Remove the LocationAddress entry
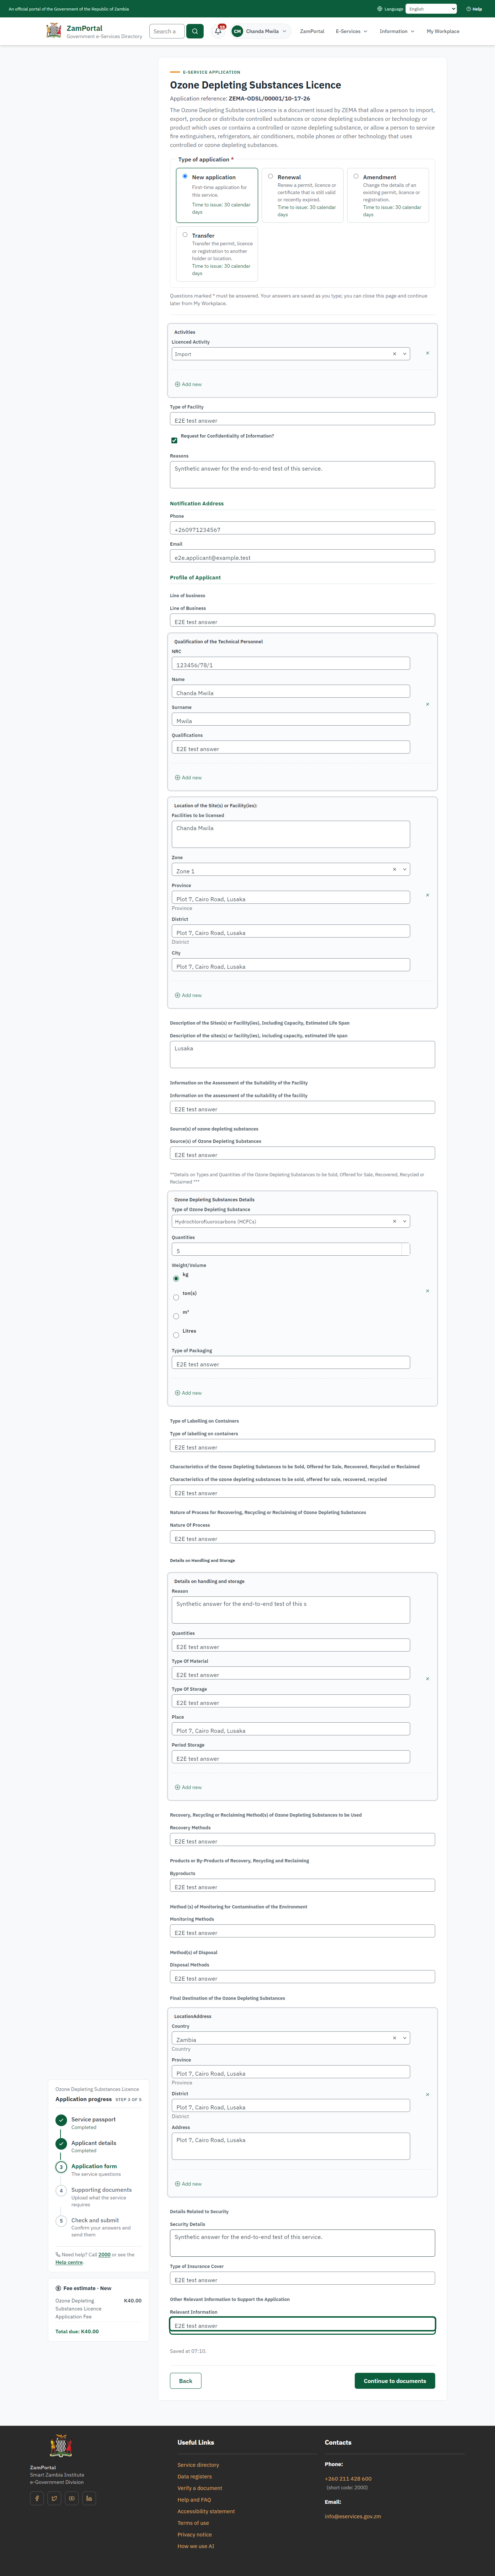Viewport: 495px width, 2576px height. 427,2094
